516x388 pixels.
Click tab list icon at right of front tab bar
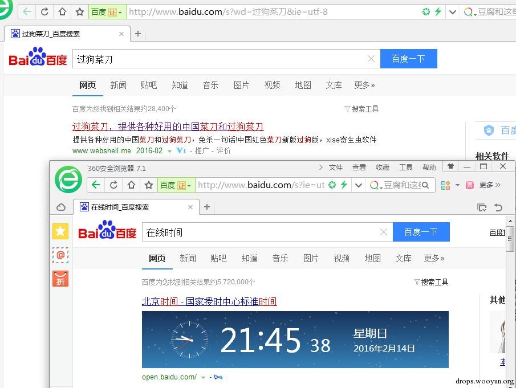[x=482, y=207]
